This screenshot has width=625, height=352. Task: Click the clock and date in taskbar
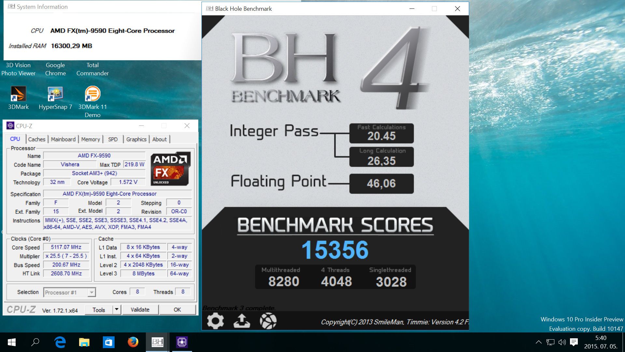pyautogui.click(x=601, y=342)
